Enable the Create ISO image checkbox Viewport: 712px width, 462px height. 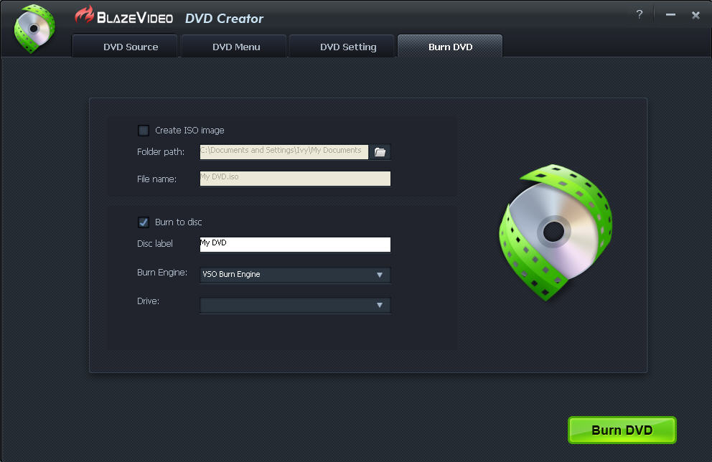(x=144, y=131)
